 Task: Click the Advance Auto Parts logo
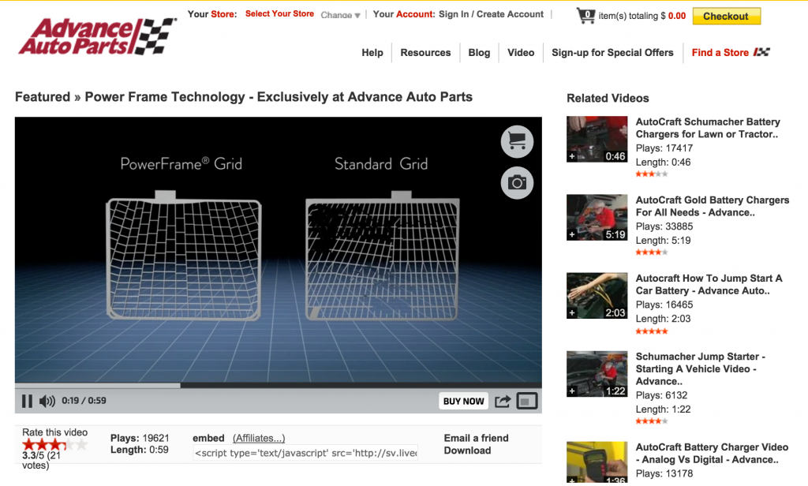tap(97, 36)
